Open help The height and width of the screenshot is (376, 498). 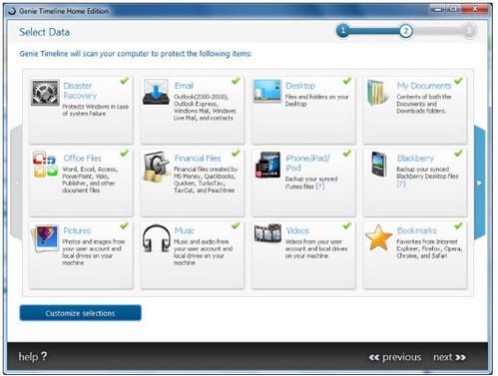pyautogui.click(x=33, y=357)
